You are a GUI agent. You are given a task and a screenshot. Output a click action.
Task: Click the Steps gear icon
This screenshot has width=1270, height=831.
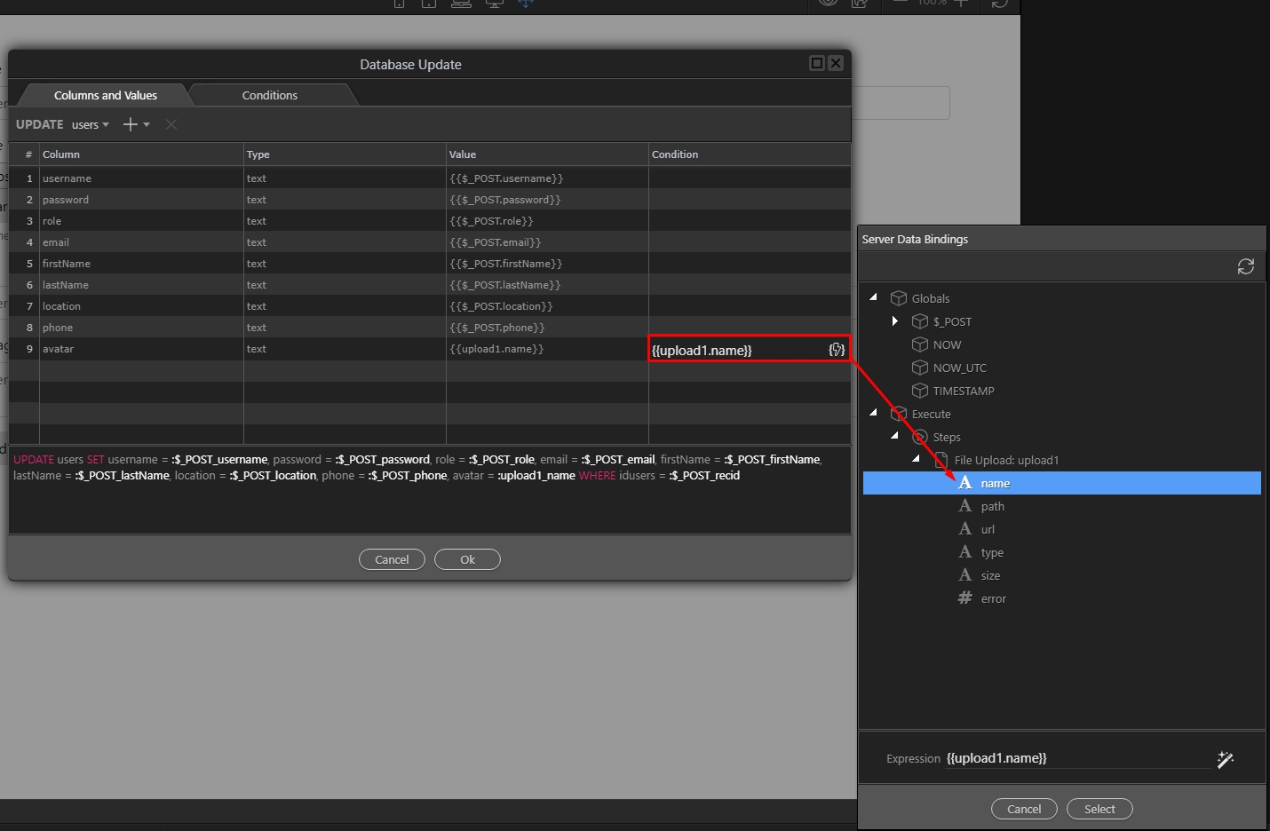click(920, 437)
